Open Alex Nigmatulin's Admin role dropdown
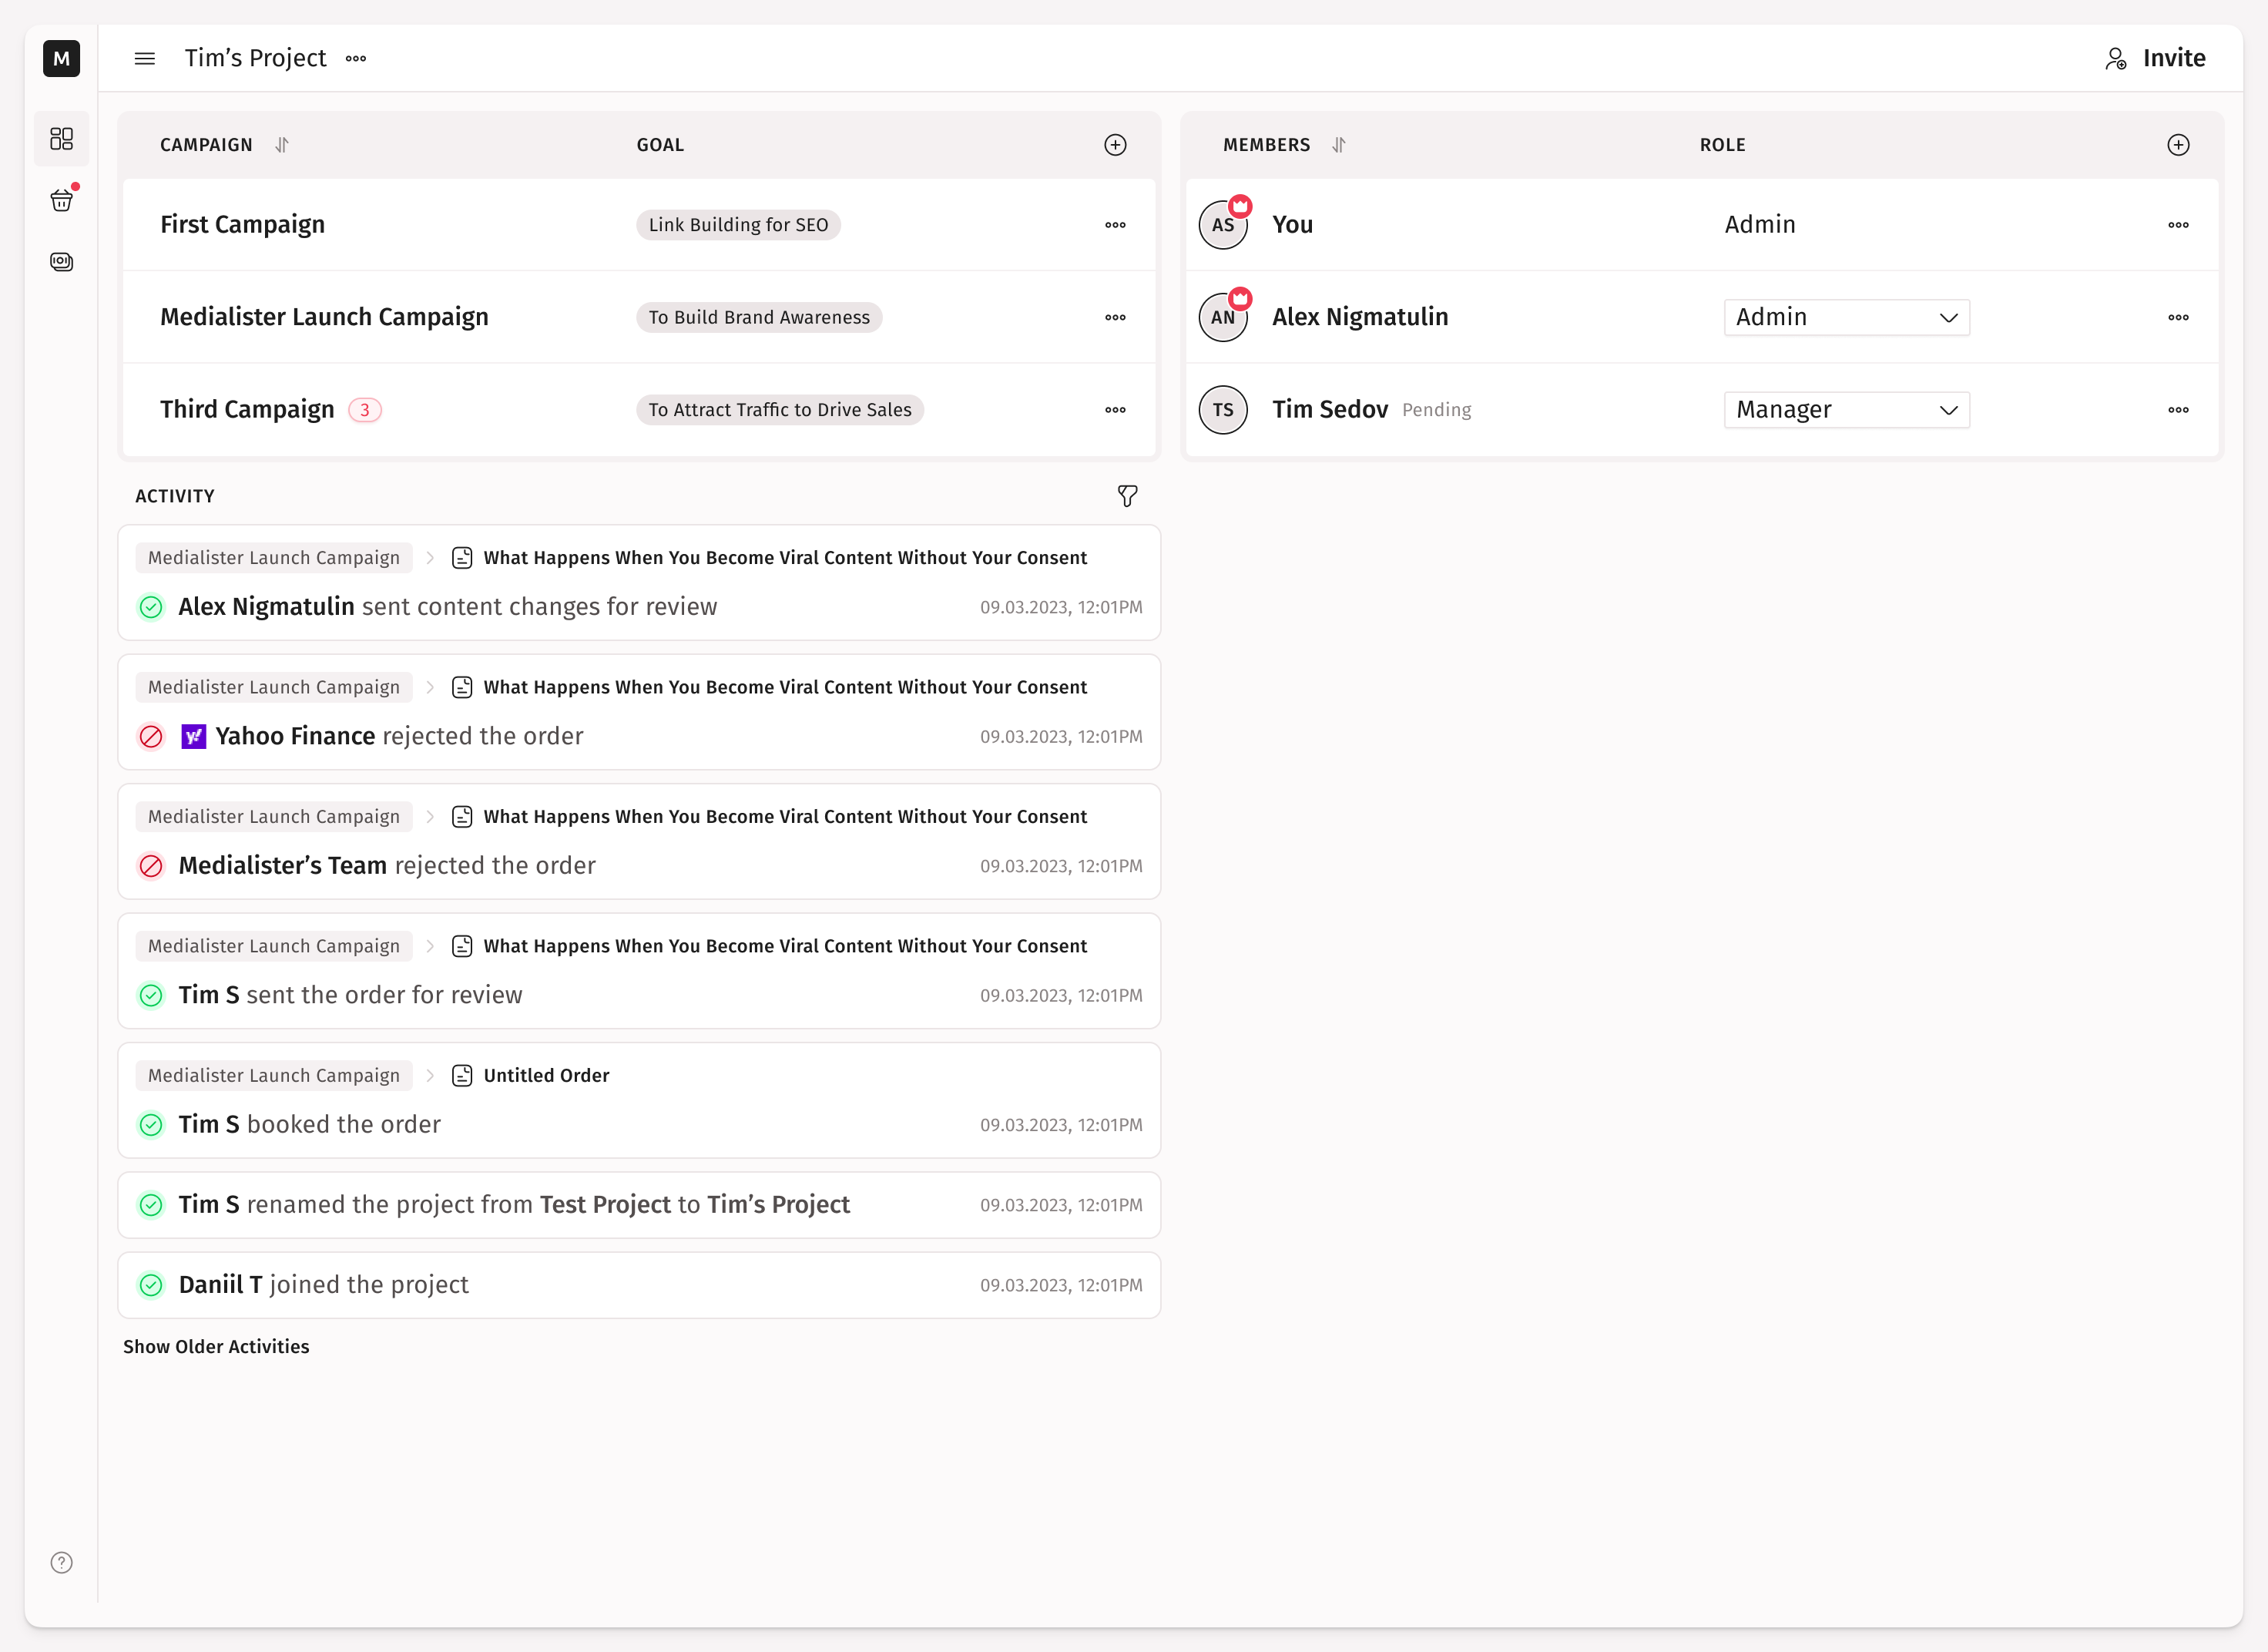The image size is (2268, 1652). pyautogui.click(x=1846, y=317)
